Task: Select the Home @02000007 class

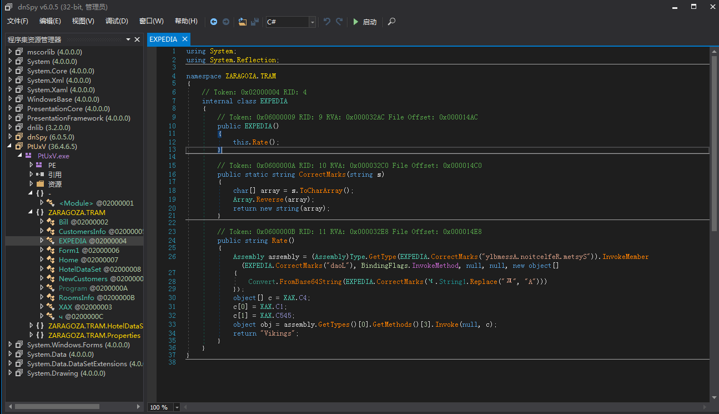Action: pos(88,260)
